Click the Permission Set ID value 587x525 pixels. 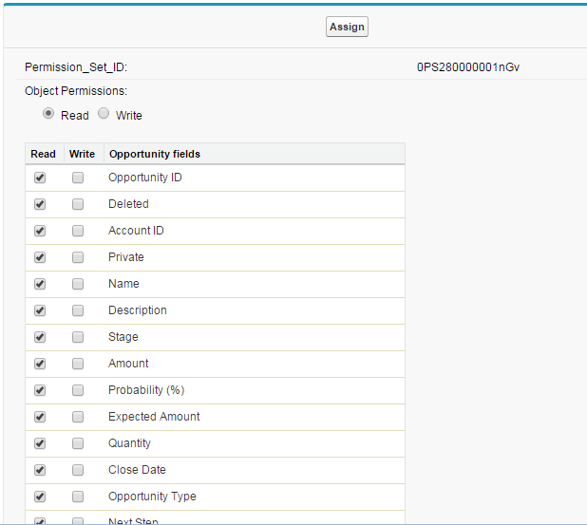coord(468,67)
